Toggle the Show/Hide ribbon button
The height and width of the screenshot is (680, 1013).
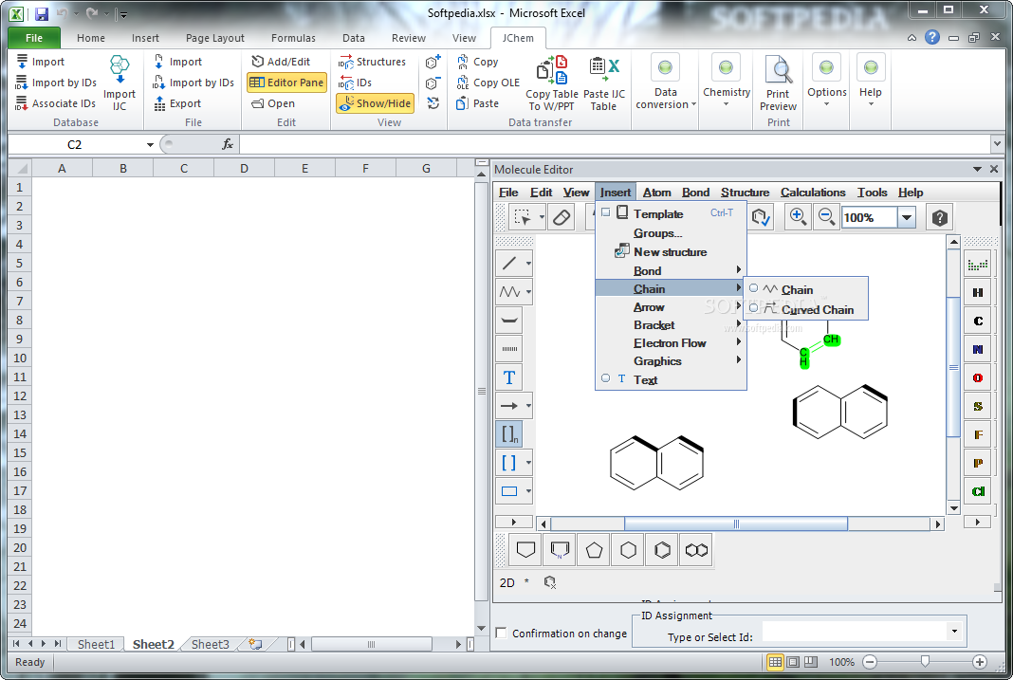pyautogui.click(x=376, y=103)
